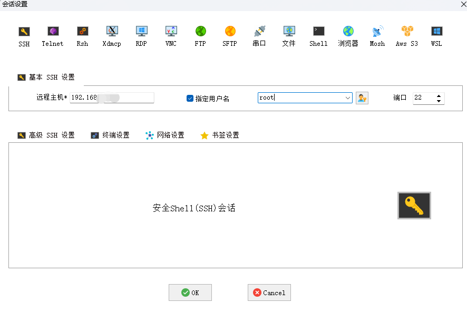Choose the 文件 file session icon
Image resolution: width=467 pixels, height=312 pixels.
(289, 36)
